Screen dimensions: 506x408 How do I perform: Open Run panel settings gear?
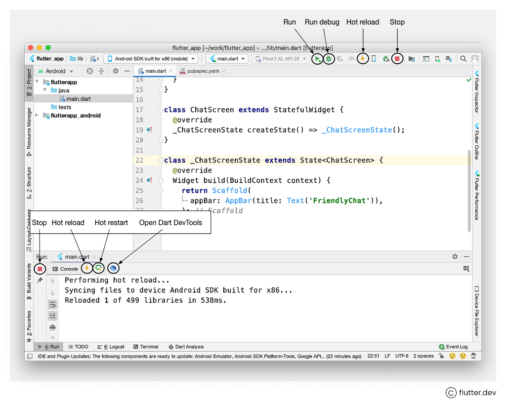click(x=455, y=256)
